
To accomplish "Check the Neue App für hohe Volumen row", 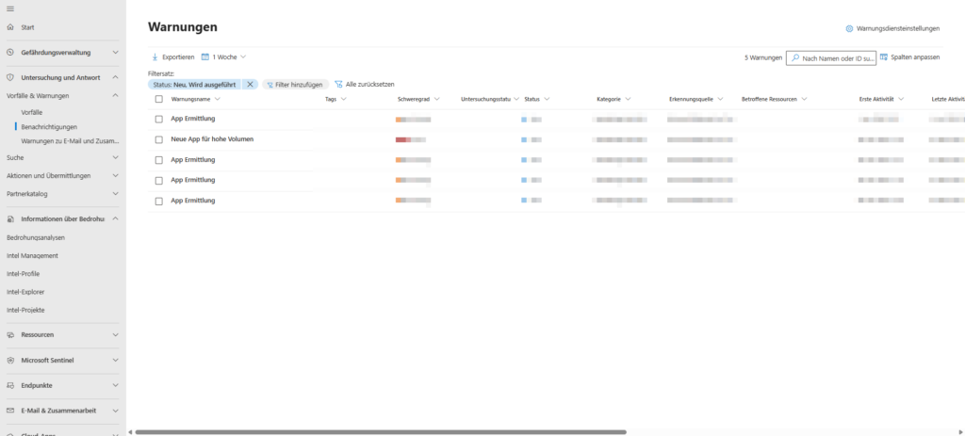I will pos(158,139).
